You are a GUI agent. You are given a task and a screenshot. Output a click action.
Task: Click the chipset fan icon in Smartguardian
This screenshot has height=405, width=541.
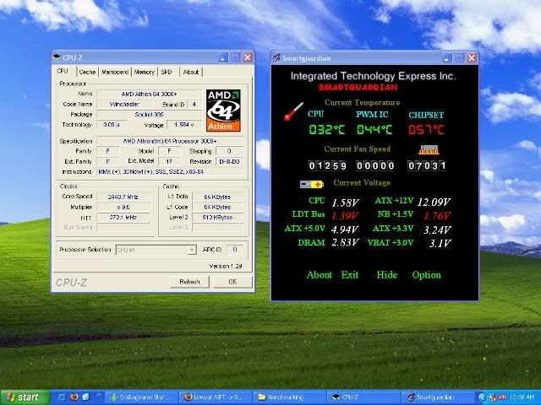tap(429, 150)
